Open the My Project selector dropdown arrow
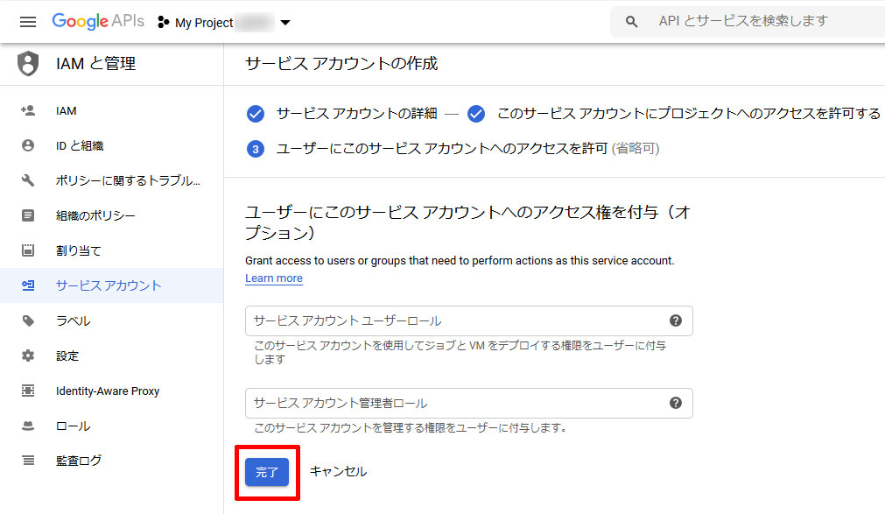 [x=285, y=23]
